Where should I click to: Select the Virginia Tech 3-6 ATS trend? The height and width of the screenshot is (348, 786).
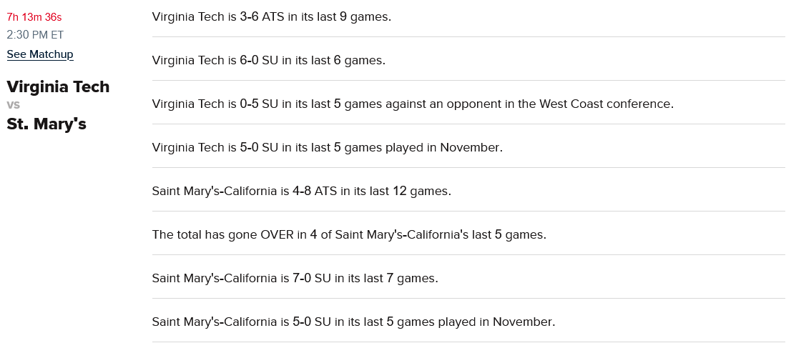coord(271,16)
